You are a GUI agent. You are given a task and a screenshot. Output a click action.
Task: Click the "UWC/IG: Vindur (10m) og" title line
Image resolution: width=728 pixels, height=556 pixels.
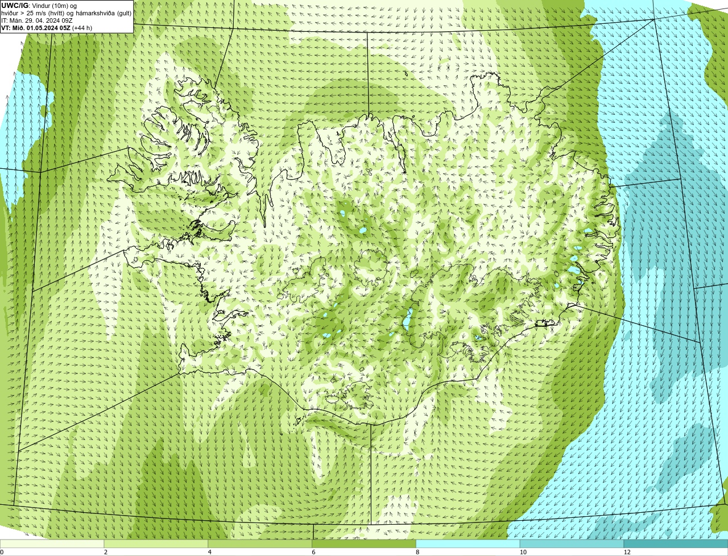tap(39, 6)
